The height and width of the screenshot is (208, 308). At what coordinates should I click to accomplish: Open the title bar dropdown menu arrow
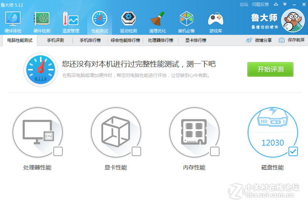click(285, 4)
